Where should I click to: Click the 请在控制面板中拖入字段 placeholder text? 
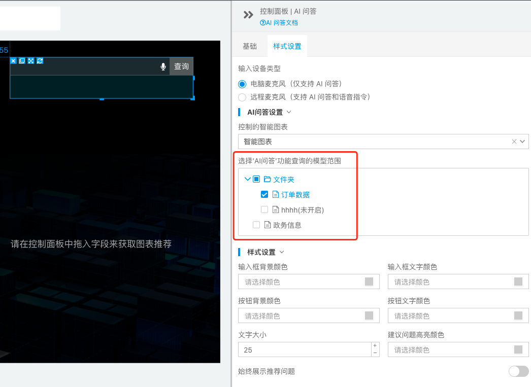click(x=91, y=244)
